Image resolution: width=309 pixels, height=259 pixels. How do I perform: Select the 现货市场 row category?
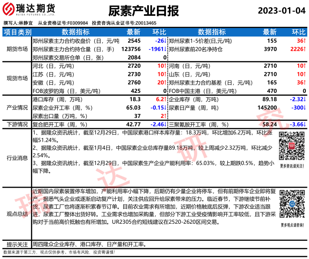click(x=17, y=78)
